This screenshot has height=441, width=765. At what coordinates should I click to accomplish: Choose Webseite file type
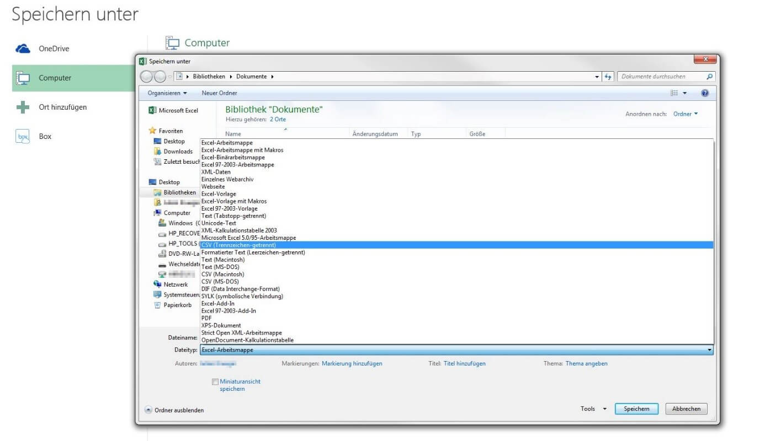pyautogui.click(x=456, y=186)
